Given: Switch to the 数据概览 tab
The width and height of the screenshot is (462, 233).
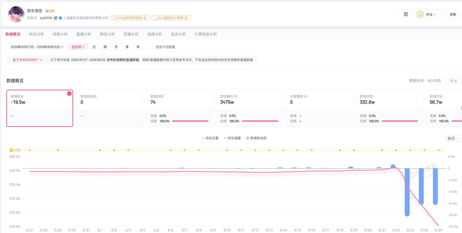Looking at the screenshot, I should click(13, 34).
